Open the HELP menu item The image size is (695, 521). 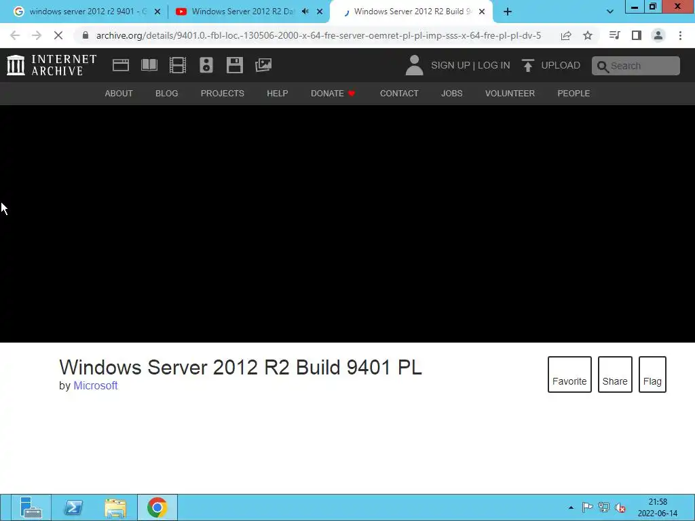point(278,94)
